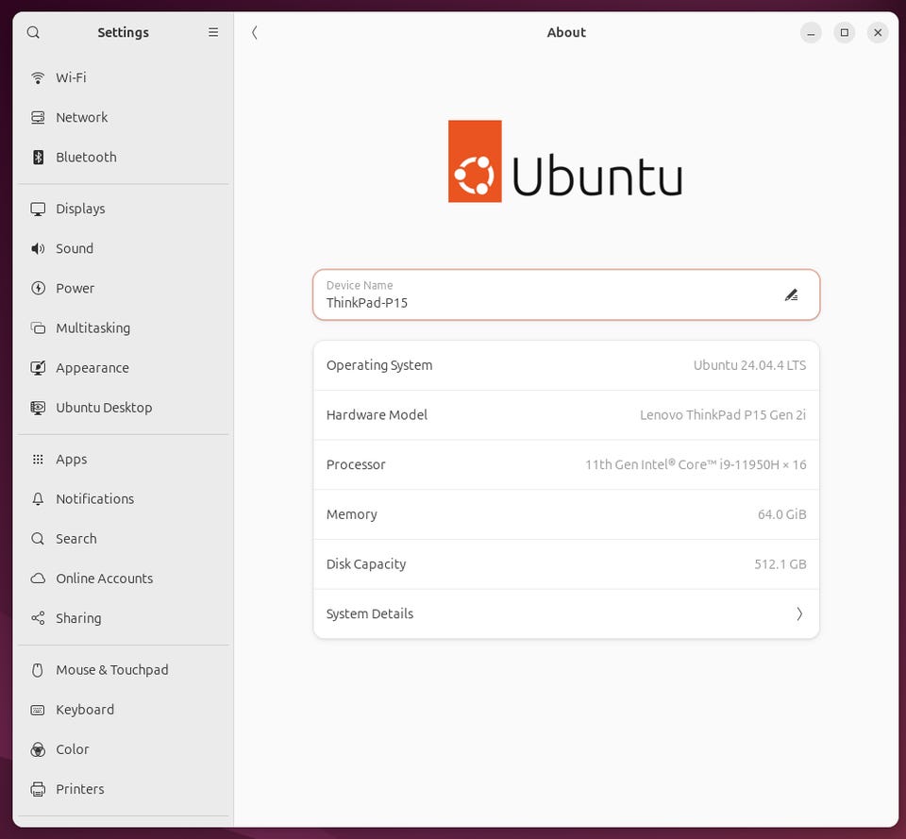Image resolution: width=906 pixels, height=839 pixels.
Task: Click the 512.1 GB disk capacity value
Action: pos(780,564)
